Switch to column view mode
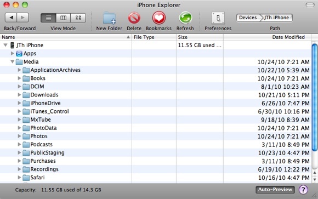The height and width of the screenshot is (199, 318). tap(63, 18)
